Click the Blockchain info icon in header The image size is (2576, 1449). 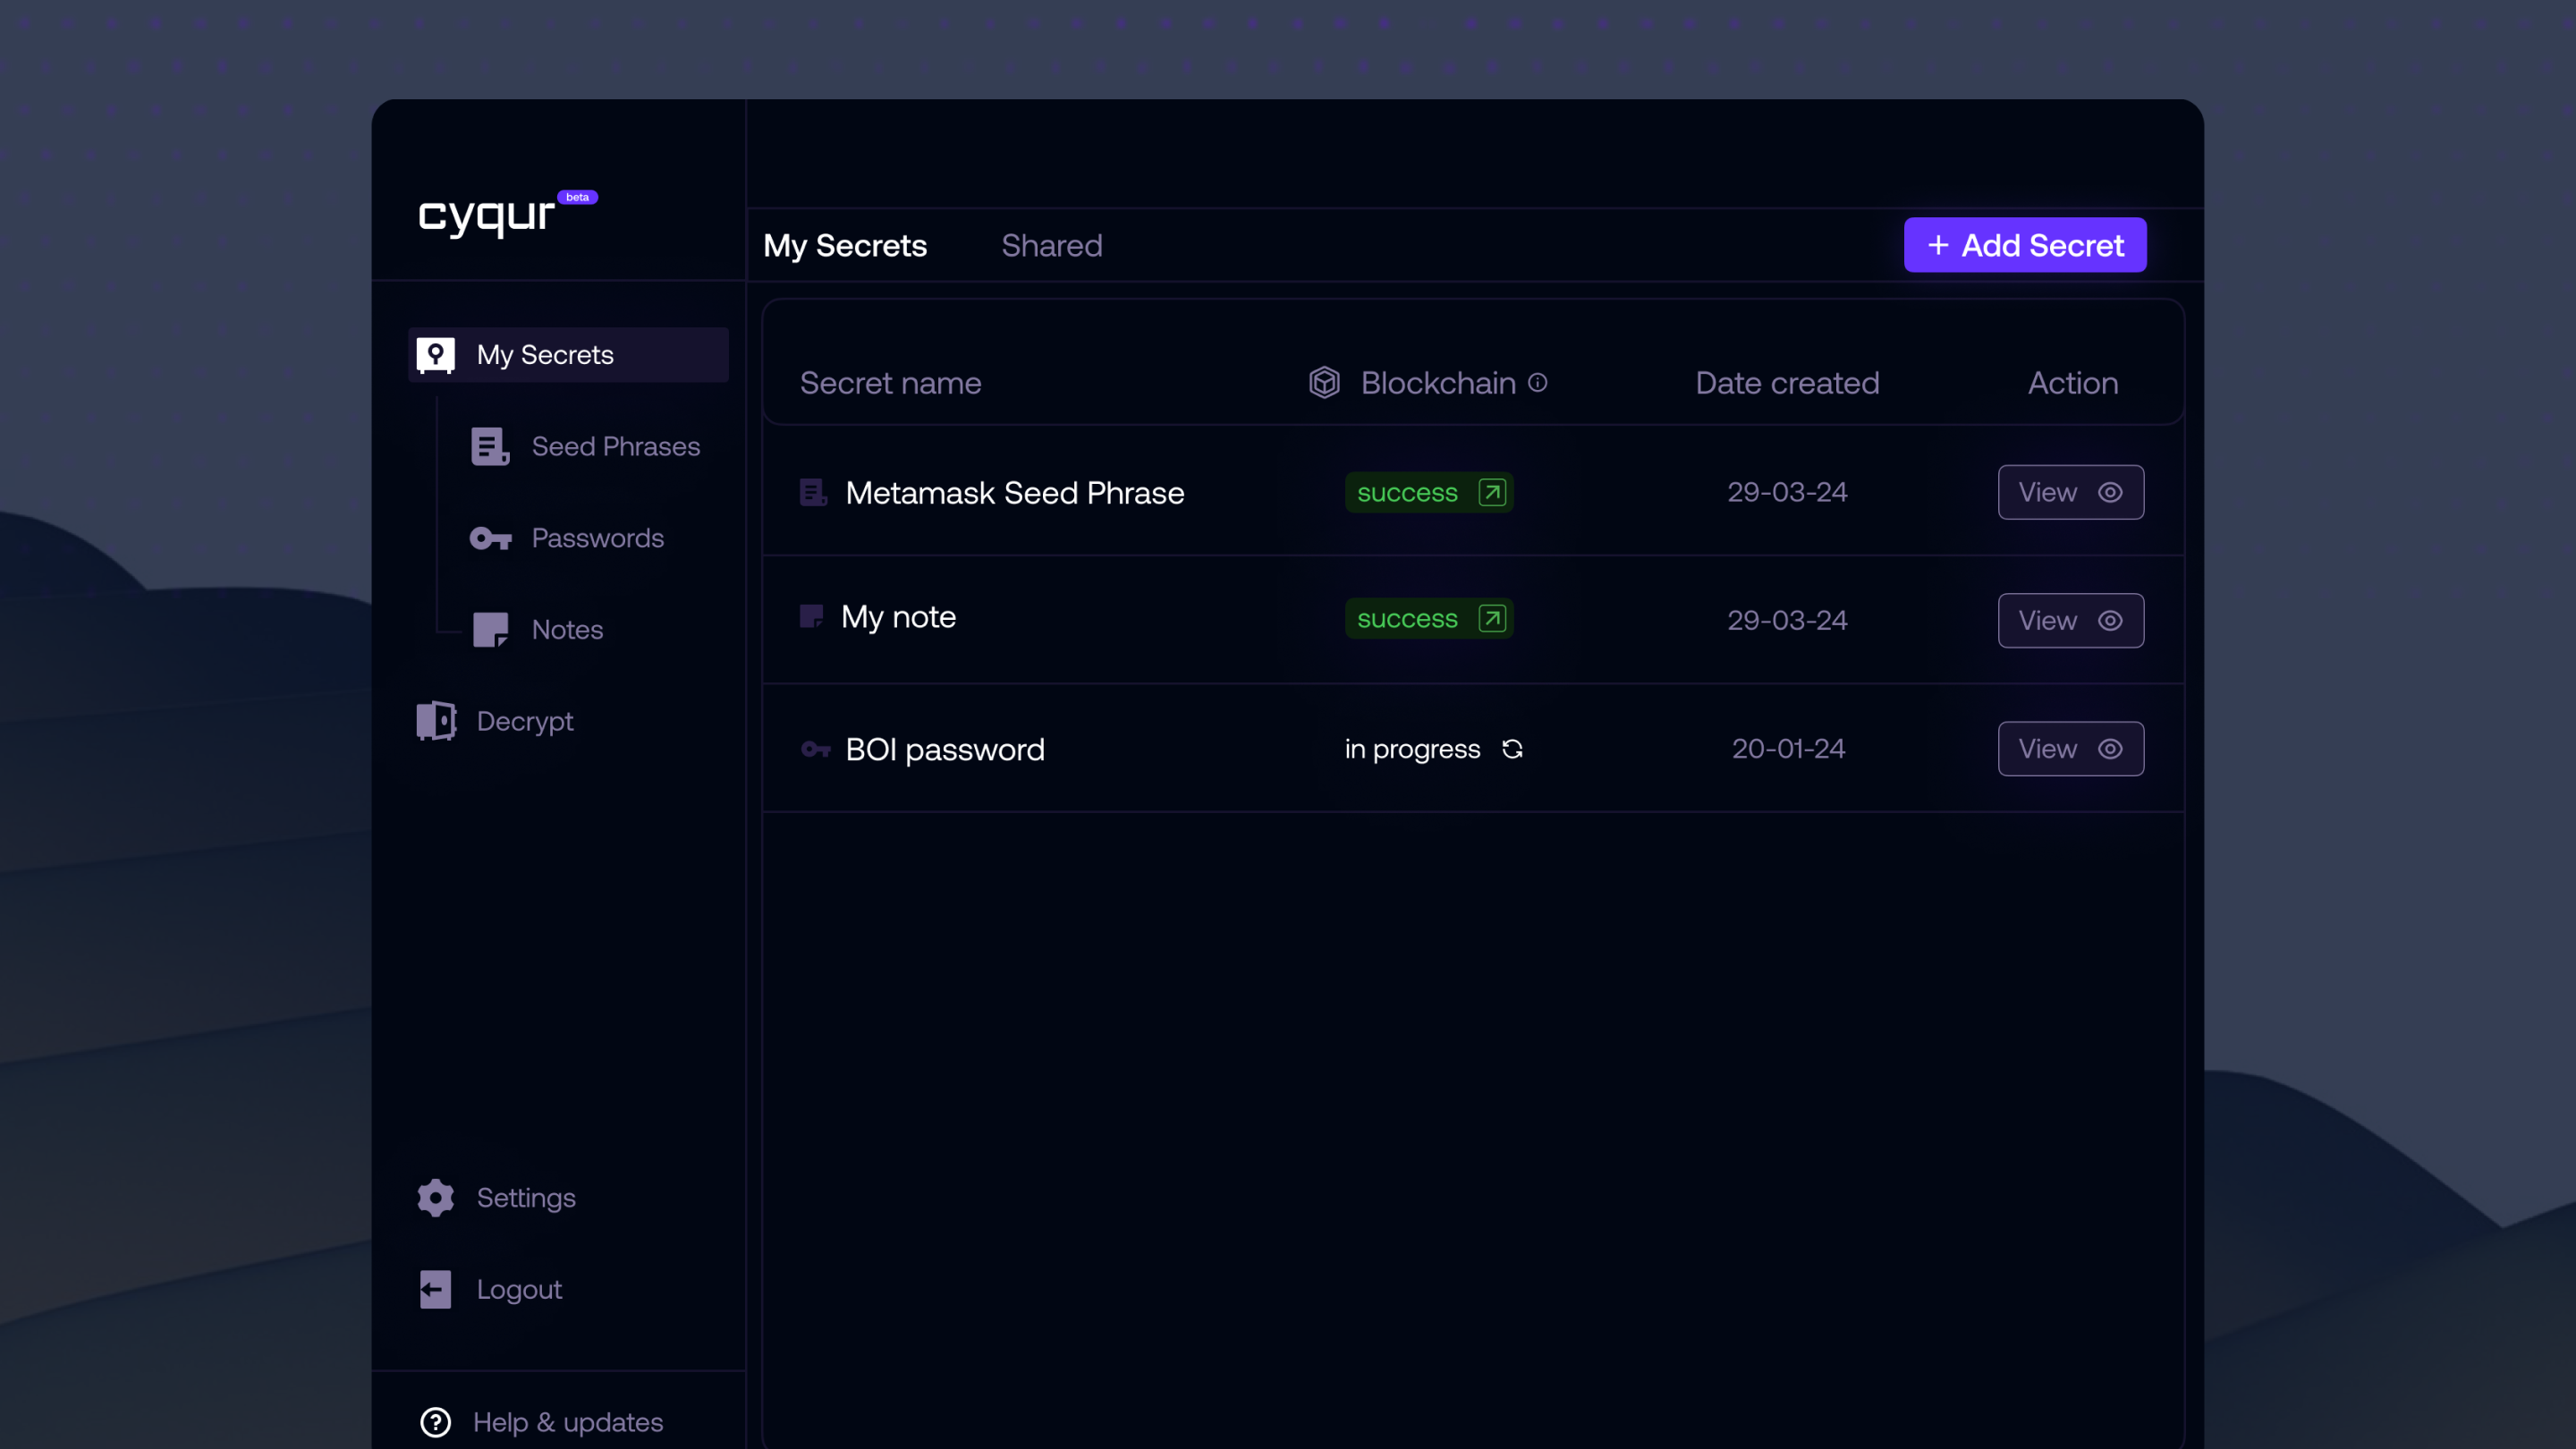pos(1538,382)
